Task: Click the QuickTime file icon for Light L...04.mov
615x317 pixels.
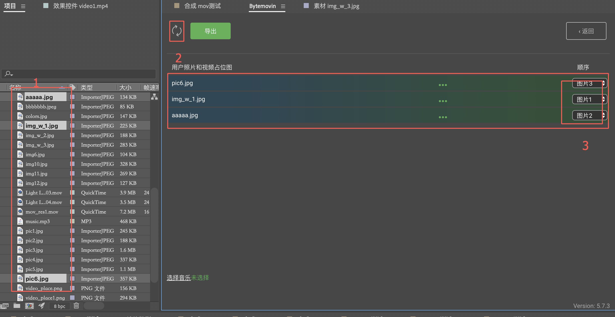Action: pyautogui.click(x=20, y=202)
